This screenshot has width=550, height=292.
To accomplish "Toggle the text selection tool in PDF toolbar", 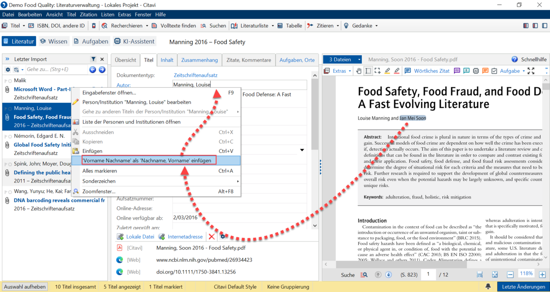I will click(x=368, y=71).
